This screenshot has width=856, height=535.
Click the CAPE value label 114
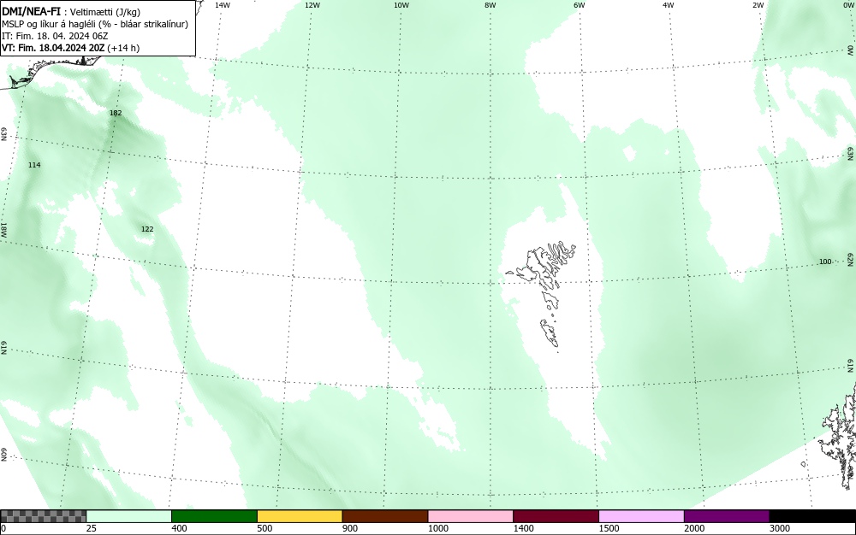point(34,165)
